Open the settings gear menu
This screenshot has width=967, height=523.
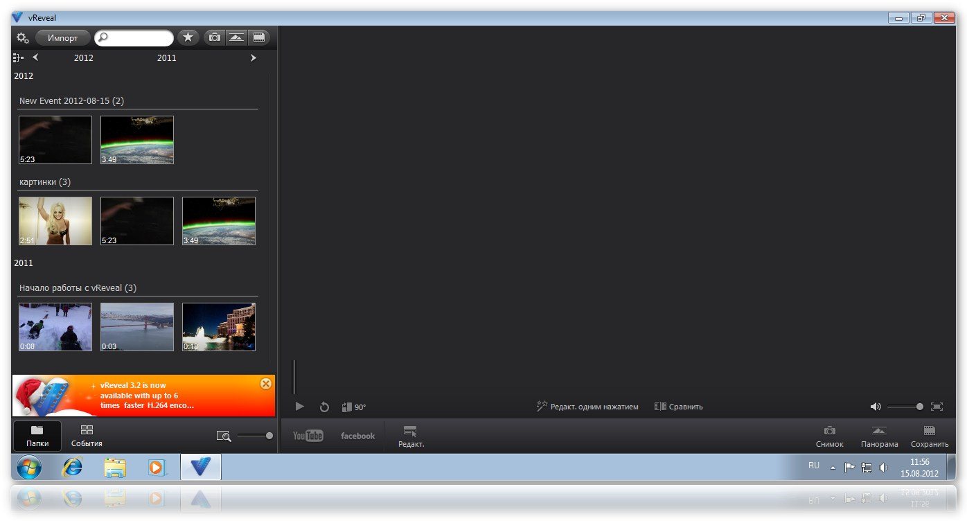[x=22, y=37]
